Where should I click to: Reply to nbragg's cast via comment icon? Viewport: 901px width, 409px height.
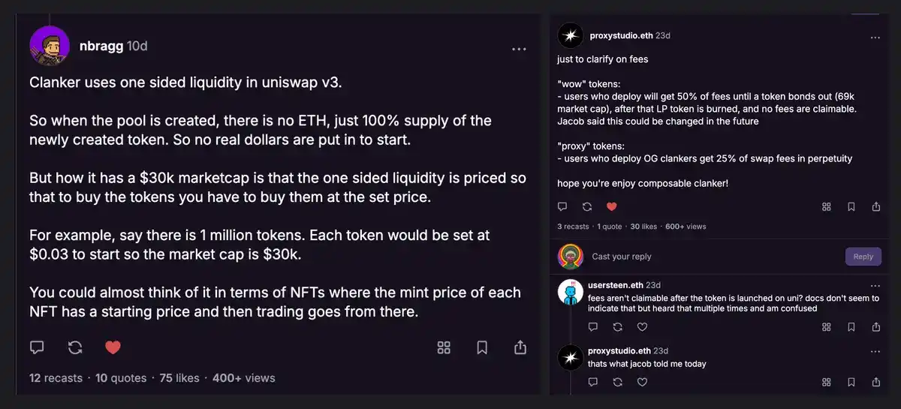point(37,347)
